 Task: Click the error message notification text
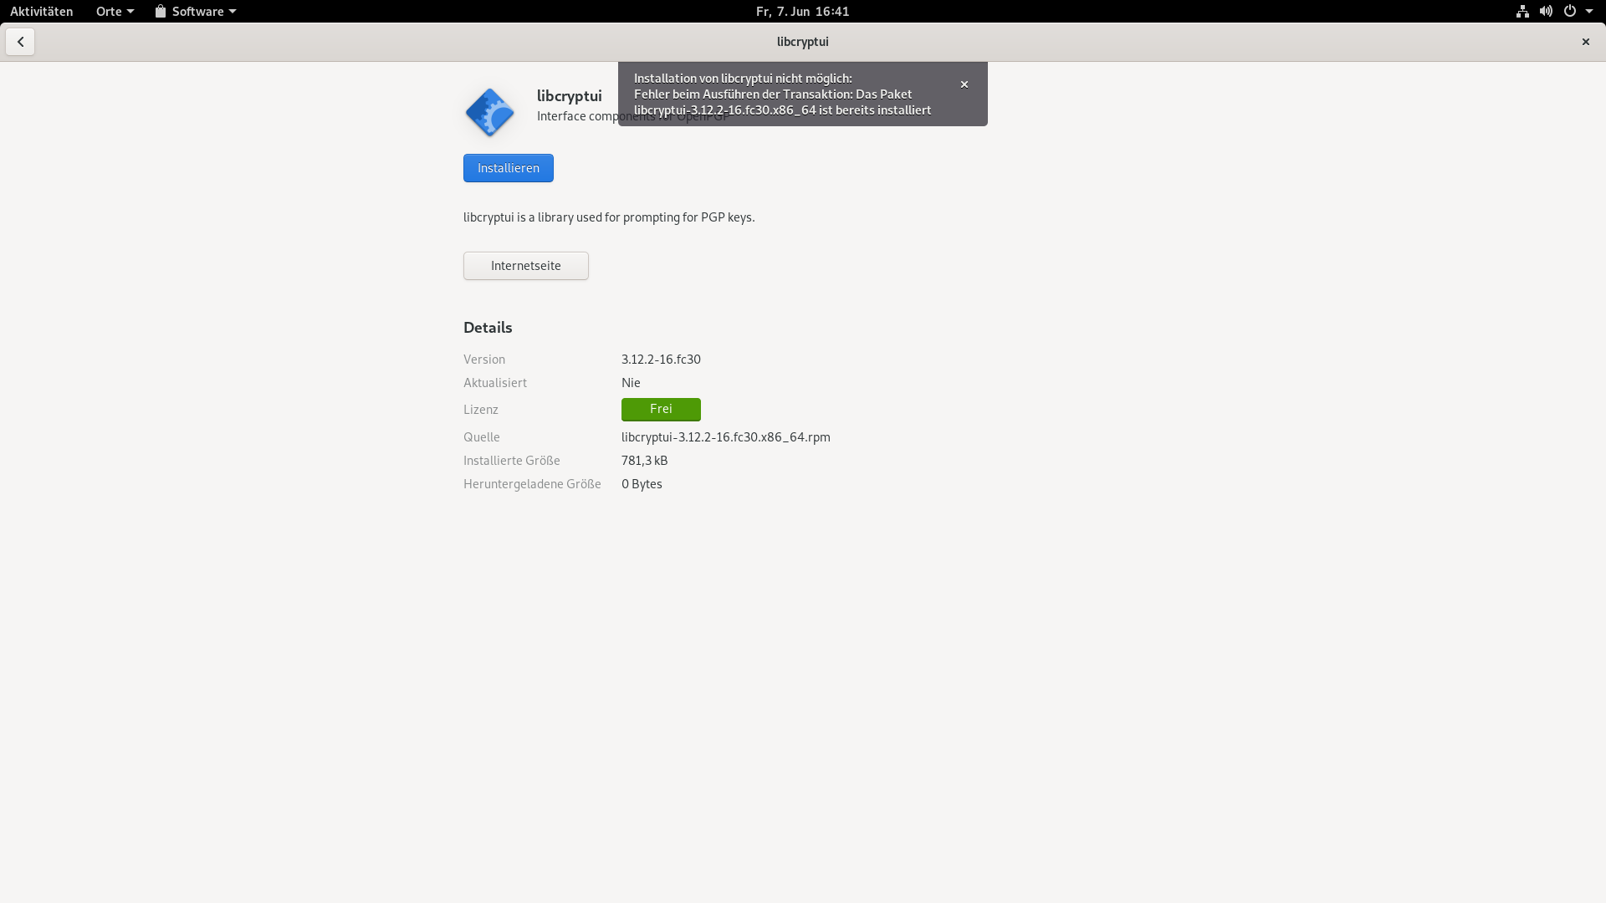pos(781,94)
